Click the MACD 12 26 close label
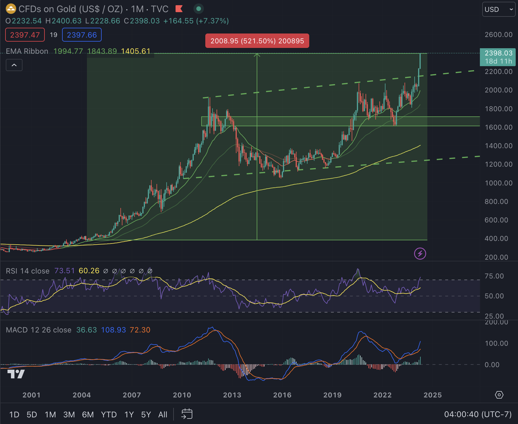Screen dimensions: 518x424 (x=39, y=330)
